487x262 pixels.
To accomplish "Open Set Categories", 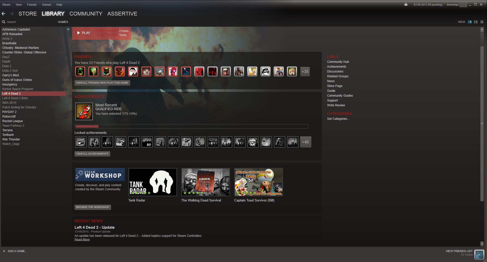I will coord(338,119).
